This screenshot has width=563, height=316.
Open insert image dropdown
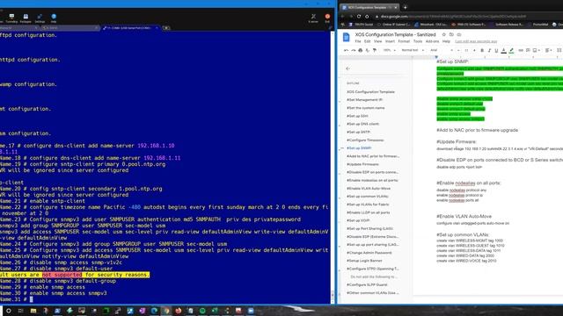click(x=536, y=51)
